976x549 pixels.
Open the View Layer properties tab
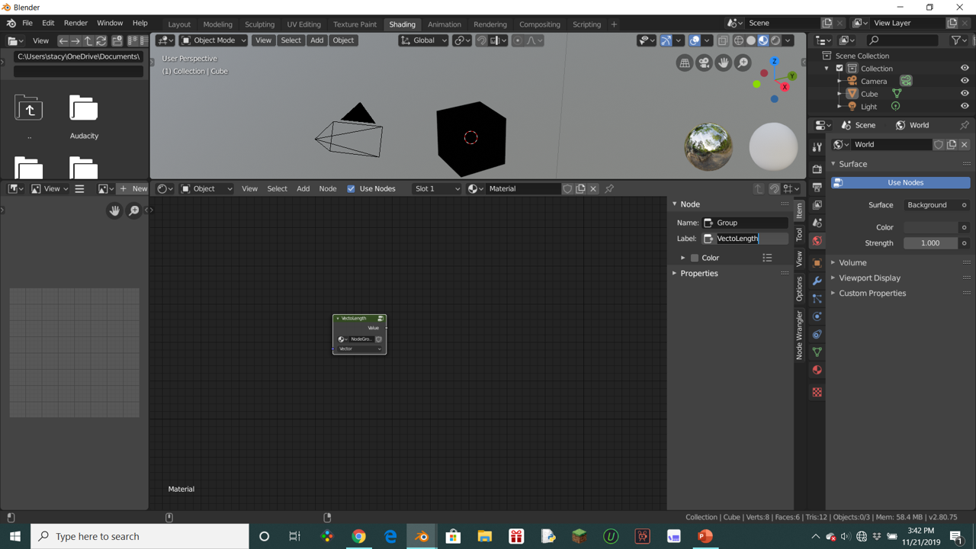click(x=817, y=205)
